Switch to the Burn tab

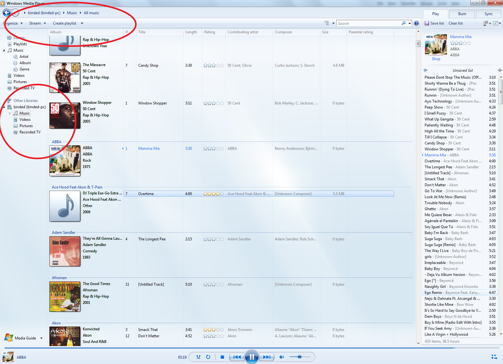coord(462,14)
